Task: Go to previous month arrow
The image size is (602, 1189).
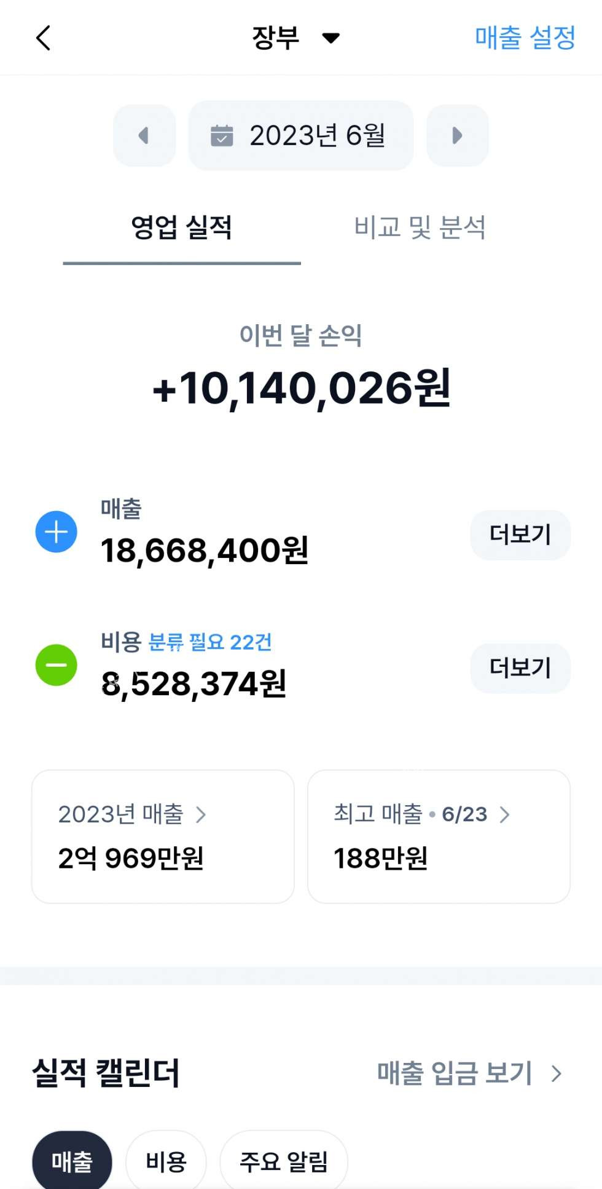Action: [144, 135]
